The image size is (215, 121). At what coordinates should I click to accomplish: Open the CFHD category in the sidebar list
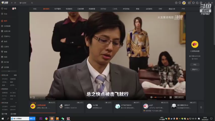[4, 99]
